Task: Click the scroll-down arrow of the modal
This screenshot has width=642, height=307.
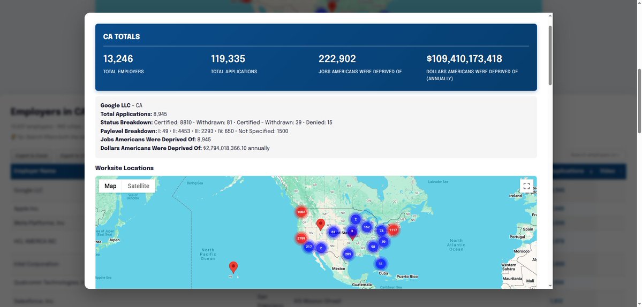Action: point(550,286)
